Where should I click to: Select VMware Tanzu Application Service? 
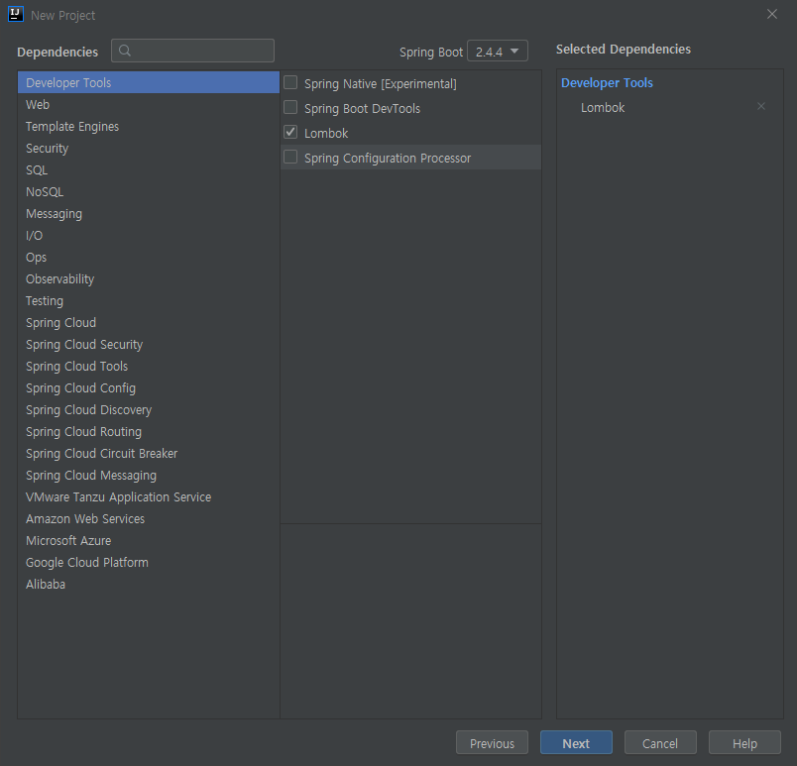tap(149, 497)
